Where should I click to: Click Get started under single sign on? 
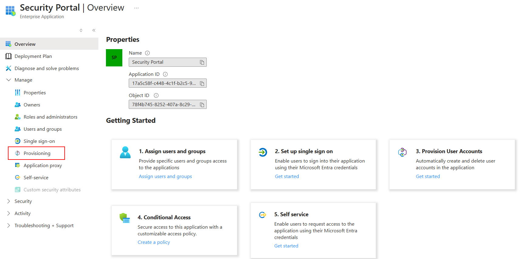pos(287,177)
